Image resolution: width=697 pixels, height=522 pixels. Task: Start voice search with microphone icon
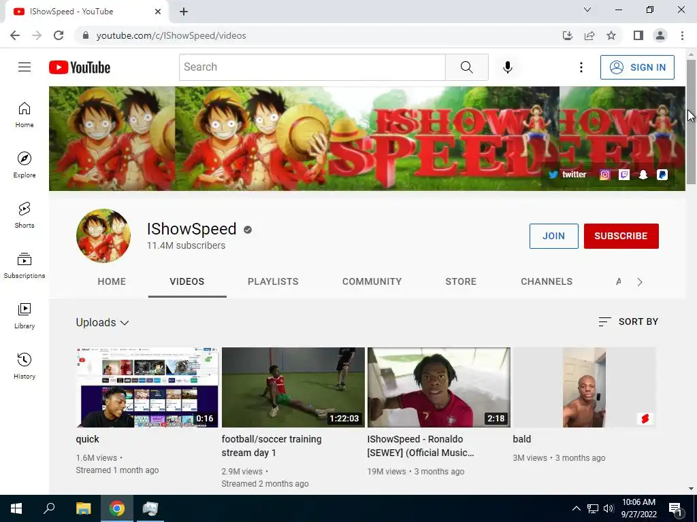tap(508, 67)
